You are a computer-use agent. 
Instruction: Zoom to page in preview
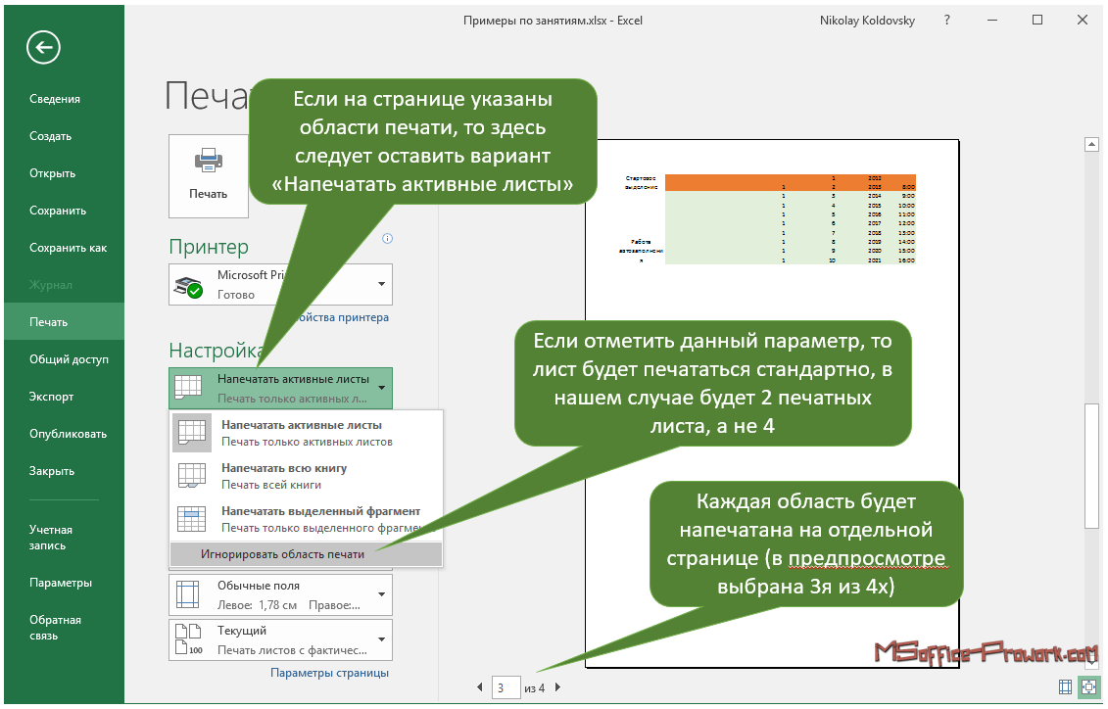click(1089, 686)
